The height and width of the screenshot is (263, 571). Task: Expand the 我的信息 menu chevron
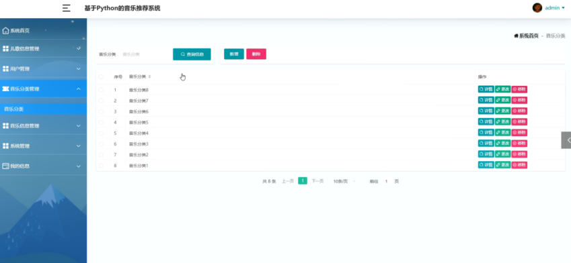[78, 166]
